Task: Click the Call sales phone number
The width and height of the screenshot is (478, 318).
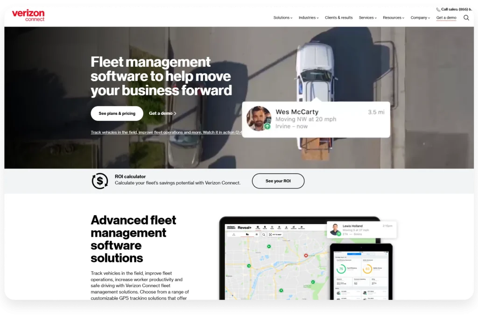Action: (x=457, y=9)
